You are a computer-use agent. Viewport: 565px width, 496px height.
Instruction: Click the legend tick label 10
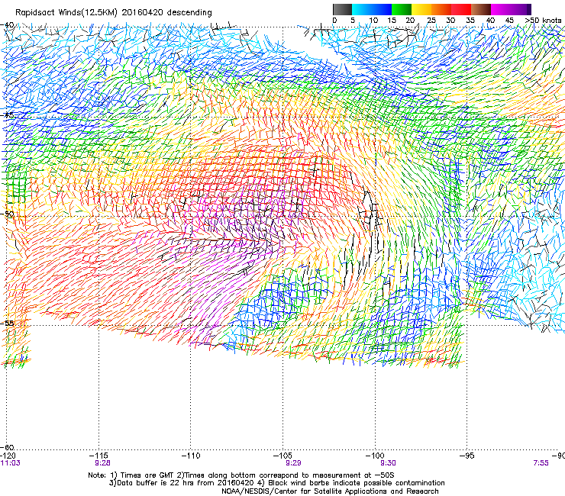[x=373, y=21]
